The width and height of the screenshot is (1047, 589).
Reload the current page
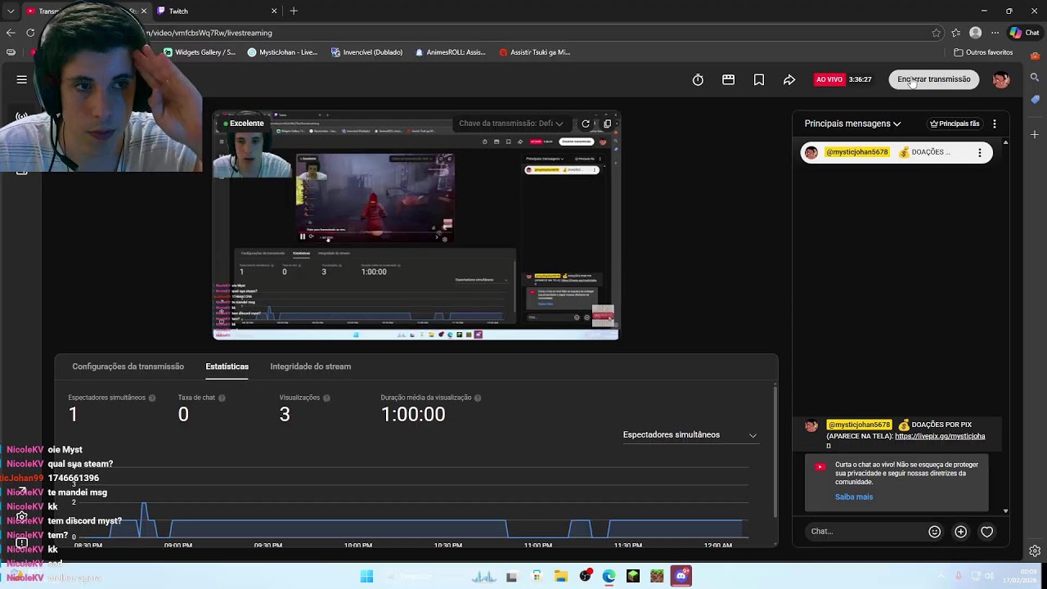click(30, 33)
